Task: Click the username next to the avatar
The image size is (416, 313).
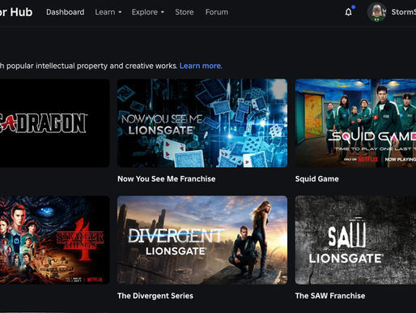Action: pos(404,12)
